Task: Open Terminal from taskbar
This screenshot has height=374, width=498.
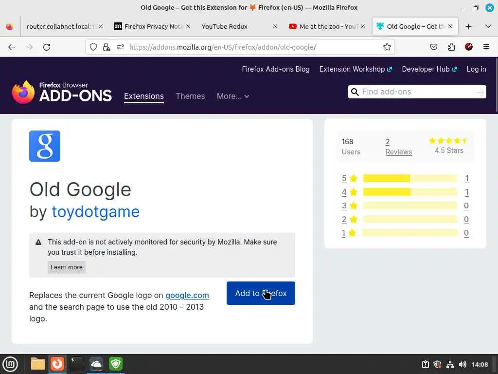Action: [x=76, y=364]
